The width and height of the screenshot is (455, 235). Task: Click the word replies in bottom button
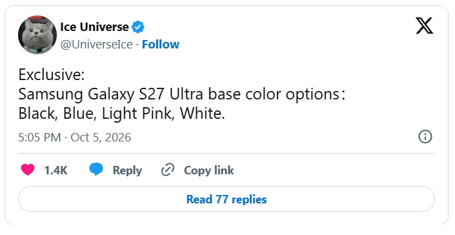point(249,199)
